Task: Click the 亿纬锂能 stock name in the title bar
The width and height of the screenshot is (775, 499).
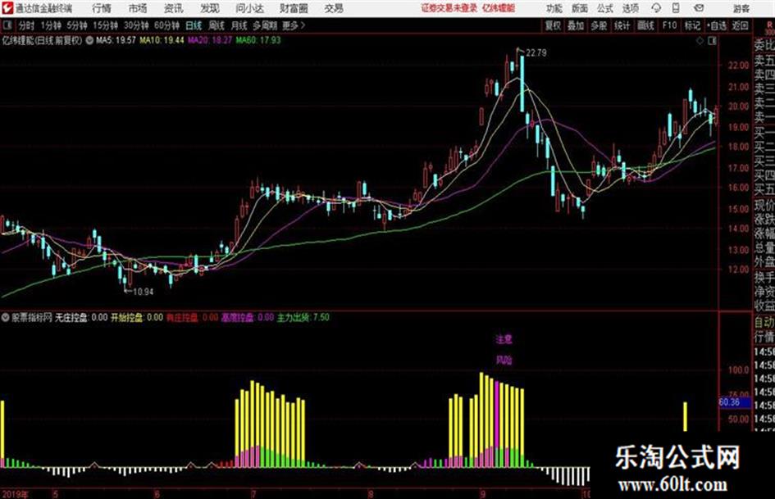Action: [x=499, y=8]
